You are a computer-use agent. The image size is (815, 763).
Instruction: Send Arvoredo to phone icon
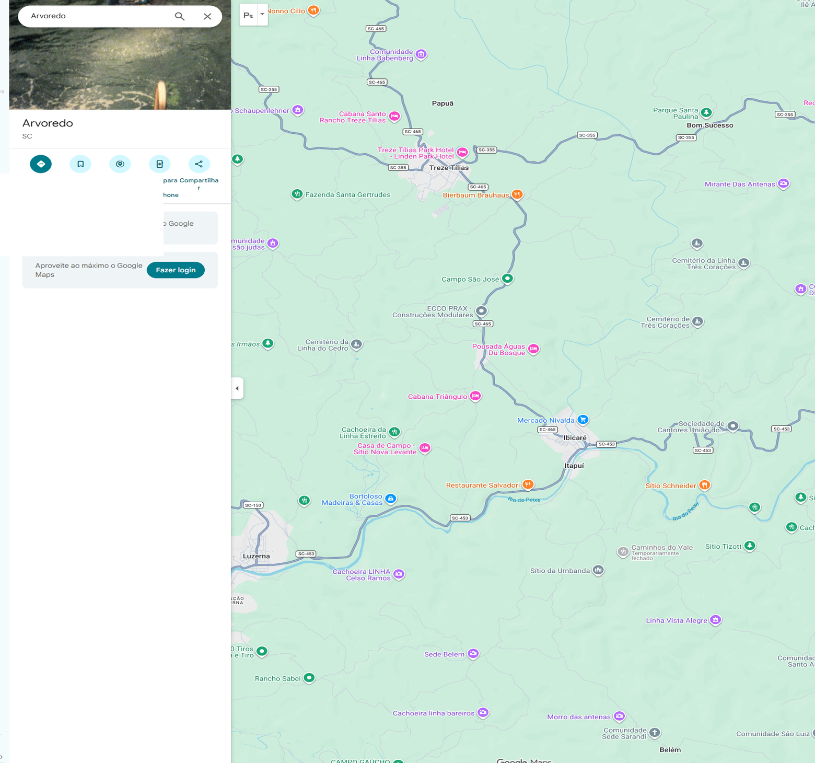pyautogui.click(x=160, y=164)
